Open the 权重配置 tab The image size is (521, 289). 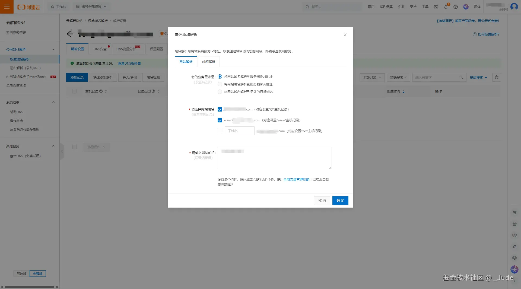pos(156,49)
